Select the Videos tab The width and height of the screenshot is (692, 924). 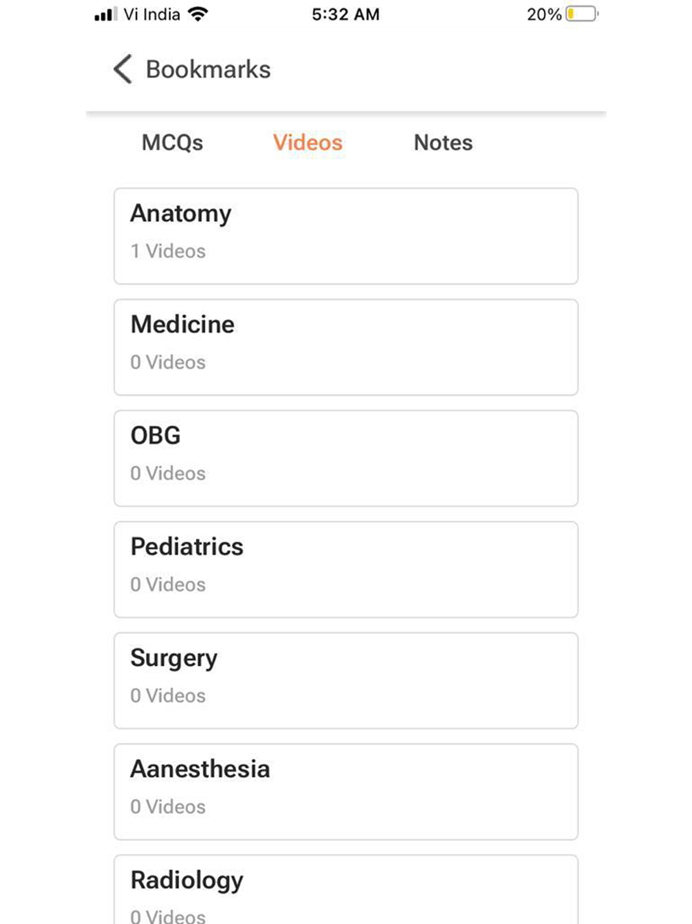[x=307, y=143]
